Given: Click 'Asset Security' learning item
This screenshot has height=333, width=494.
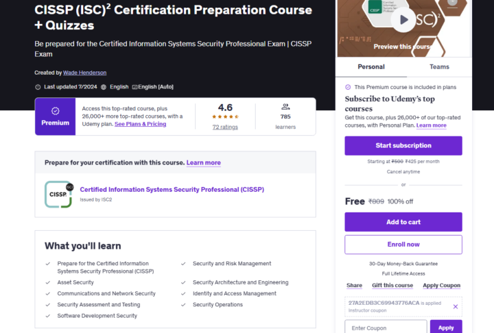Looking at the screenshot, I should click(x=75, y=283).
